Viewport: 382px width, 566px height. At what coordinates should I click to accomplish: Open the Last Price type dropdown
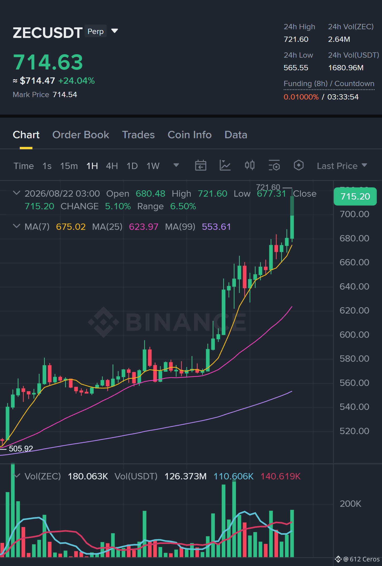pyautogui.click(x=342, y=166)
